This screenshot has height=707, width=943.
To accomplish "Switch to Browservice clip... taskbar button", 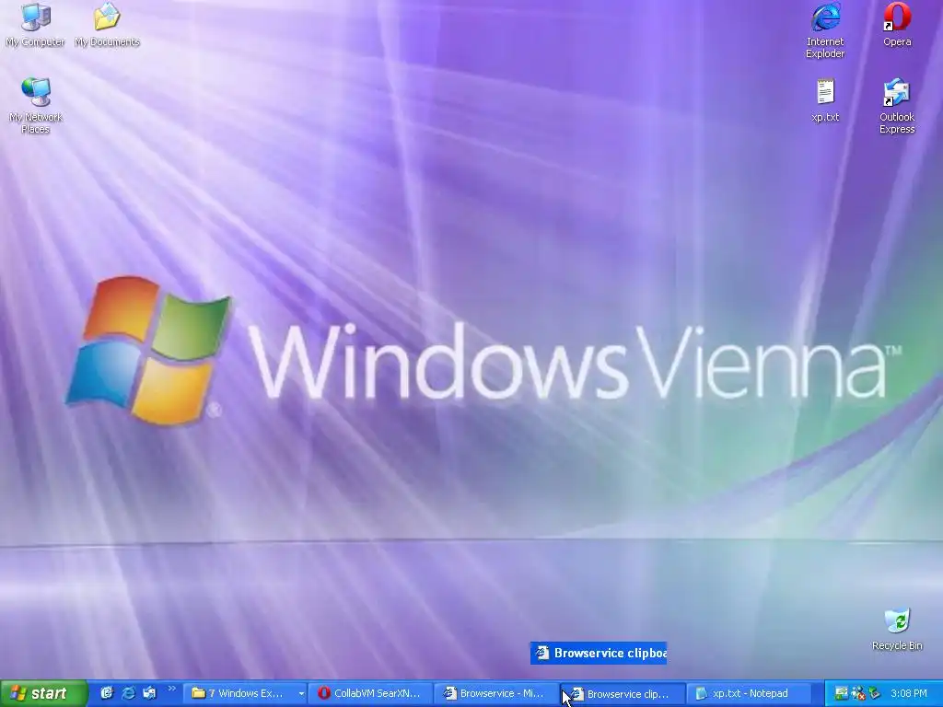I will (623, 693).
